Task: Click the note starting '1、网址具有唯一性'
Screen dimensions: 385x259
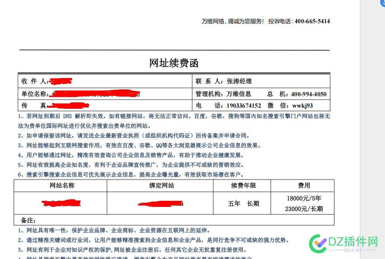Action: click(114, 230)
